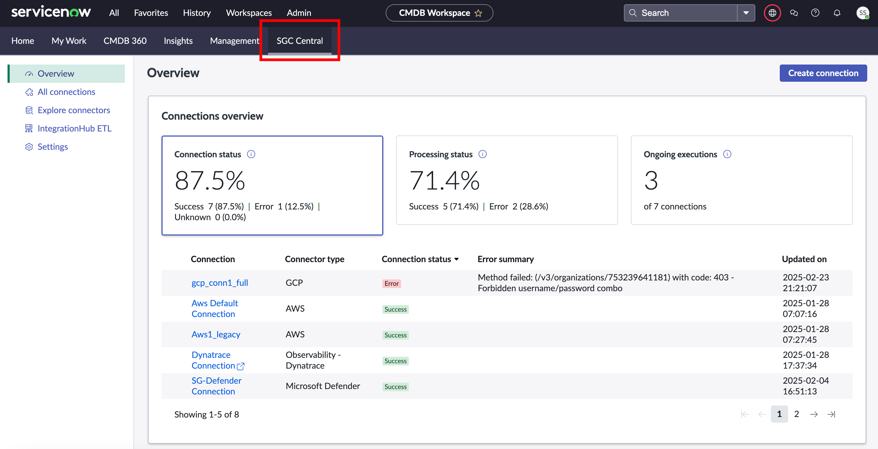This screenshot has width=878, height=449.
Task: Favorite the CMDB Workspace with the star icon
Action: 478,13
